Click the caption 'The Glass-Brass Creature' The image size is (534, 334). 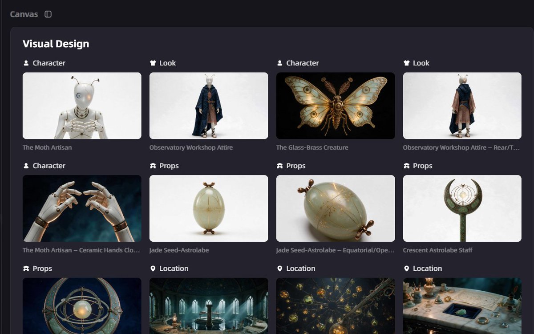point(312,147)
